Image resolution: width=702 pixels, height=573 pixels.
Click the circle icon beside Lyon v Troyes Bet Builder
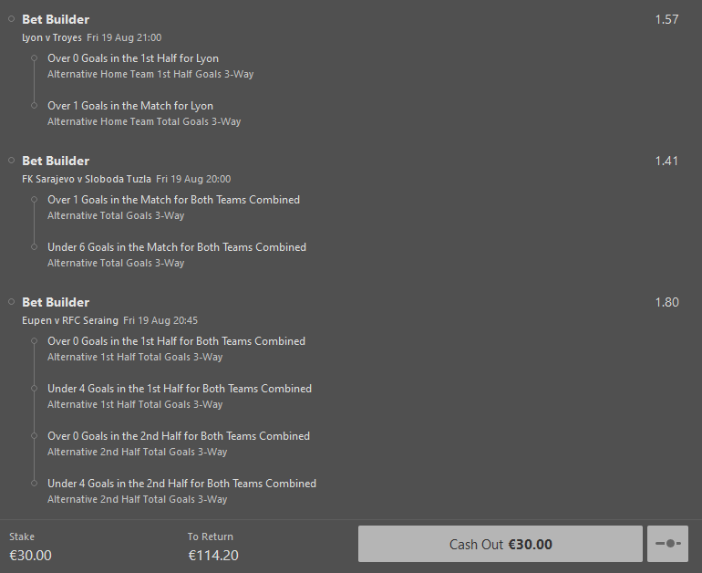coord(12,19)
